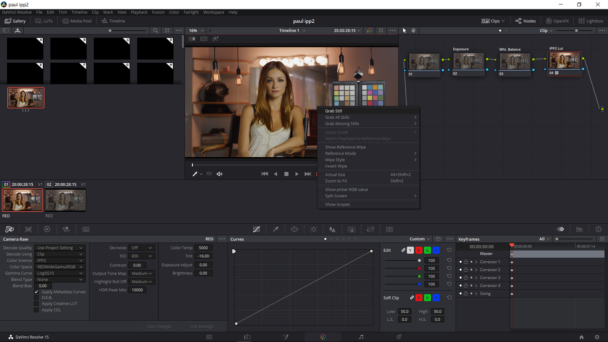This screenshot has width=608, height=342.
Task: Select Show Reference Wipe menu entry
Action: coord(368,147)
